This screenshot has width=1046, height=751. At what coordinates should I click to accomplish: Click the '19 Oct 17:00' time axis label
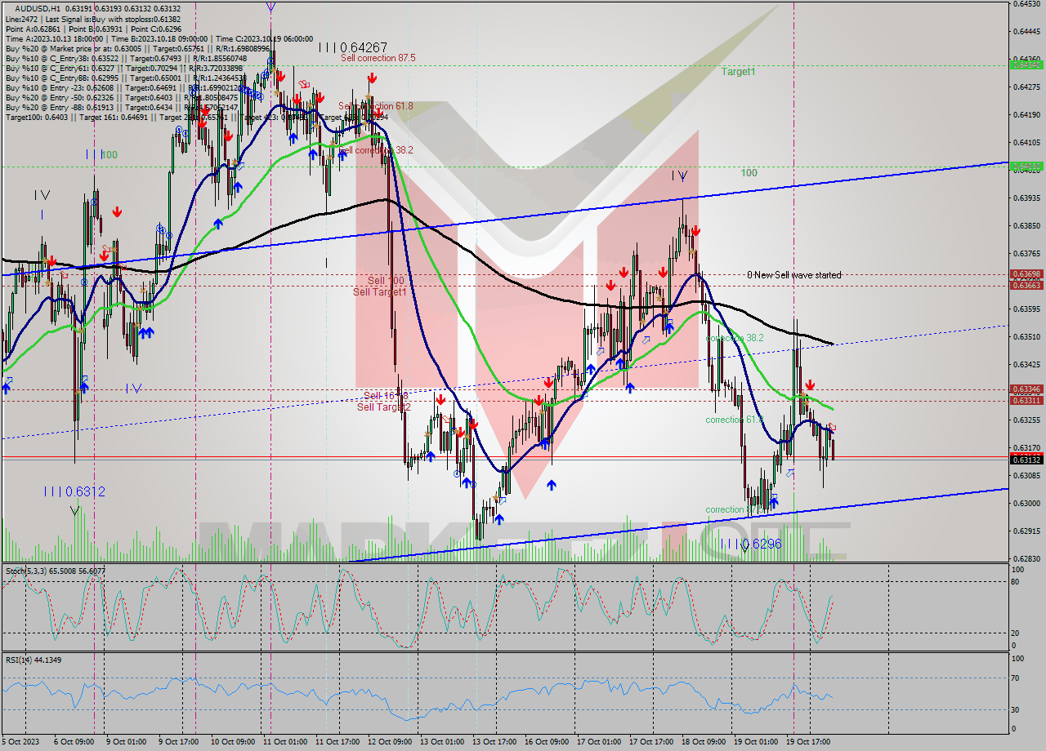point(807,742)
